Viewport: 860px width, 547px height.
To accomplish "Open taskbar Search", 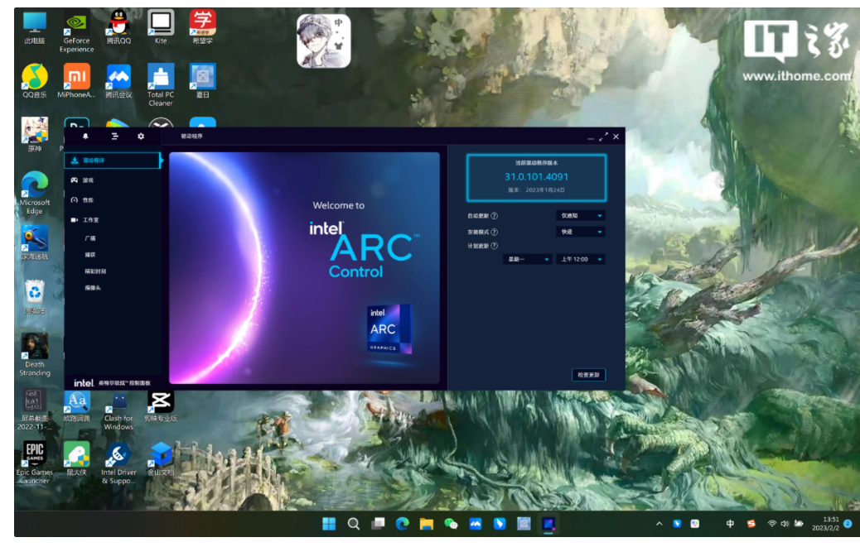I will point(354,524).
